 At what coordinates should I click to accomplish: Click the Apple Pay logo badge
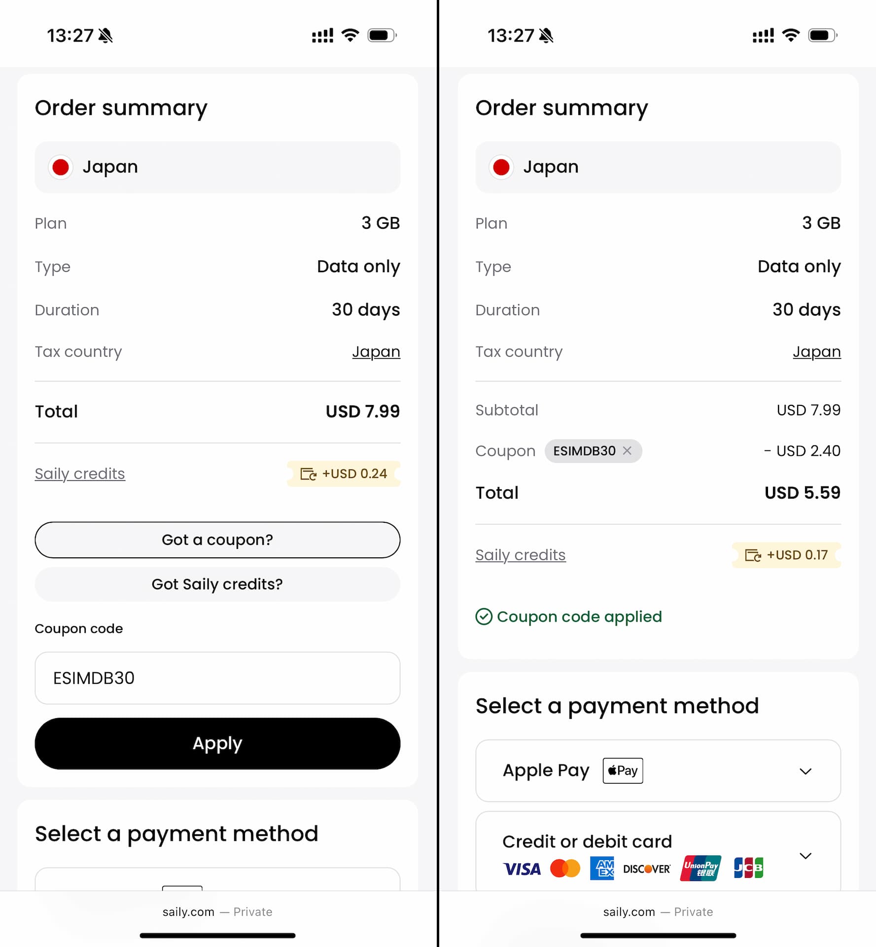click(x=623, y=770)
